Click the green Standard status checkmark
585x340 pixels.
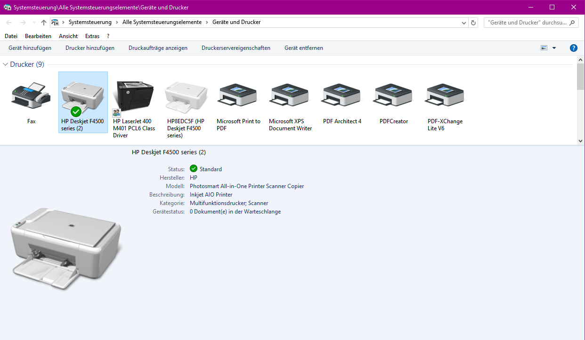tap(194, 169)
